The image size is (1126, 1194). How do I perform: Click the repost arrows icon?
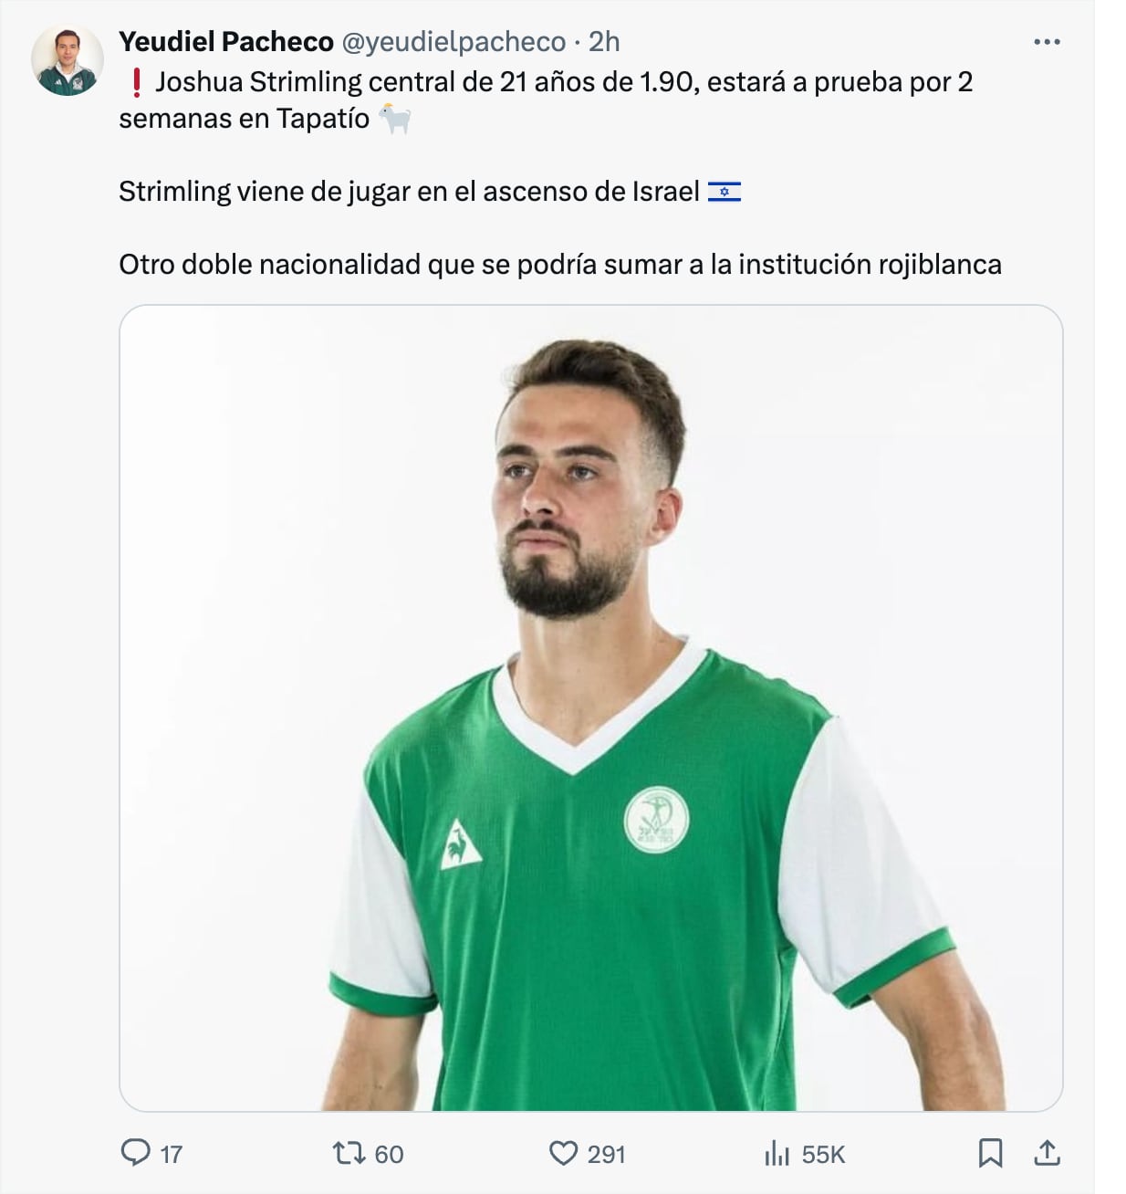(x=349, y=1153)
